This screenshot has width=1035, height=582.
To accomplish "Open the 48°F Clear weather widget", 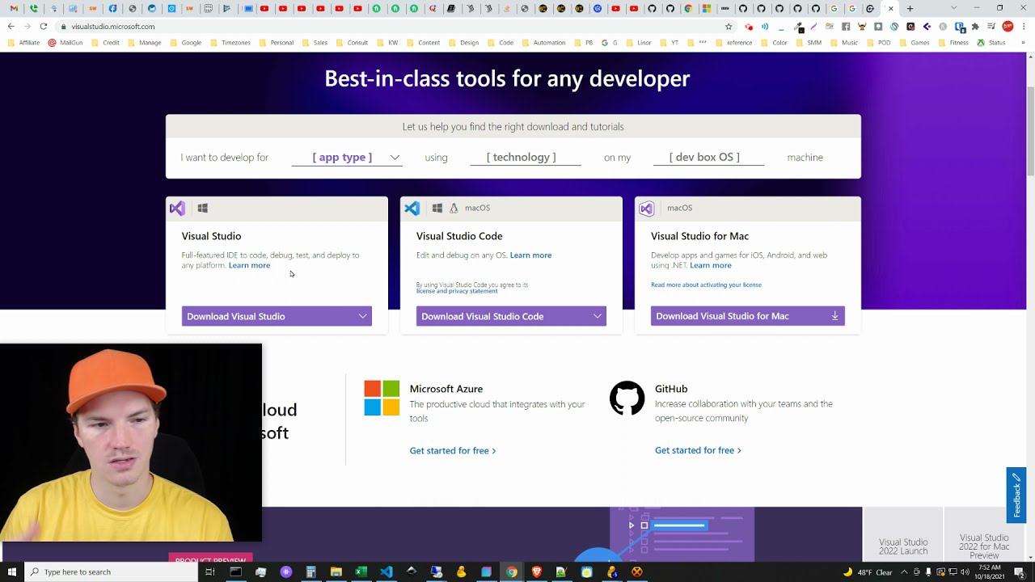I will 868,572.
